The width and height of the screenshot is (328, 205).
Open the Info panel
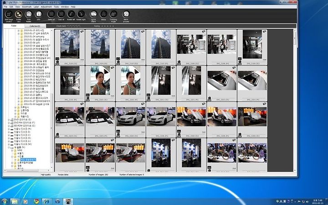tap(38, 16)
